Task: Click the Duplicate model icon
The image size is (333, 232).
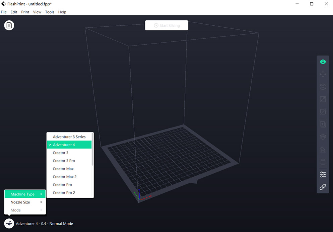Action: point(323,124)
